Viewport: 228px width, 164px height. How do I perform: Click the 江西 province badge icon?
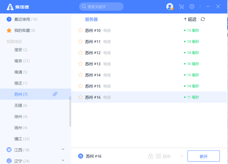point(9,150)
